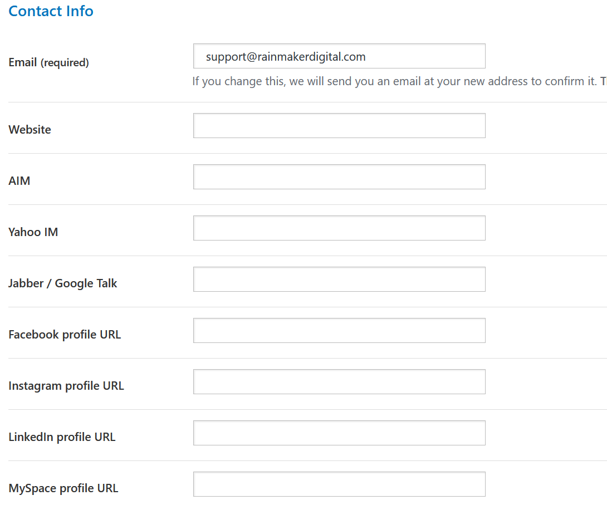The width and height of the screenshot is (607, 505).
Task: Click the Jabber / Google Talk label
Action: (63, 283)
